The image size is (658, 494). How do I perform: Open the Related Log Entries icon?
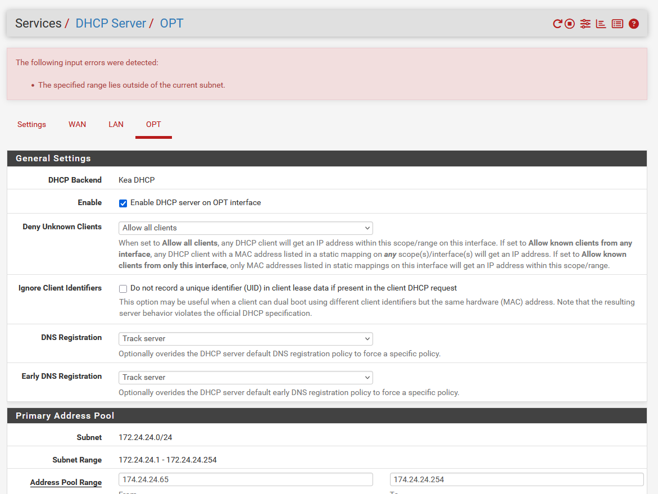pos(618,24)
